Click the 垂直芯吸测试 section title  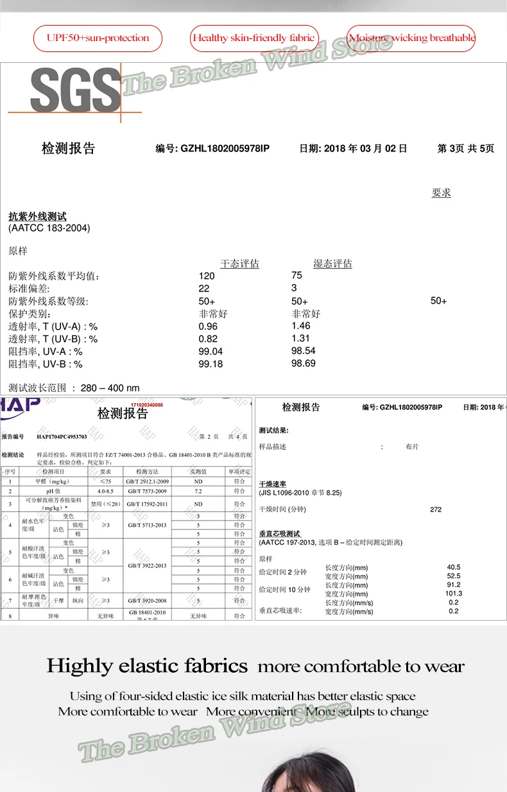point(279,534)
